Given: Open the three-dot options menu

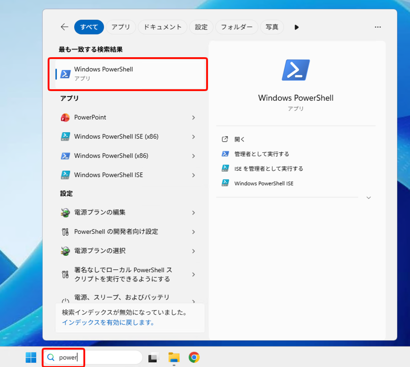Looking at the screenshot, I should 377,27.
